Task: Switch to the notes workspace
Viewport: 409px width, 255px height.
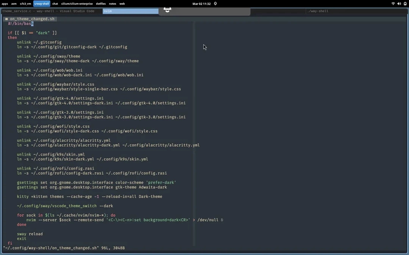Action: click(x=112, y=4)
